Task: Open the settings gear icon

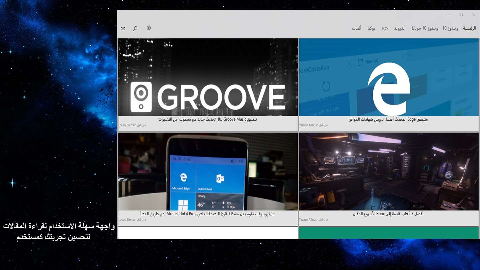Action: coord(149,28)
